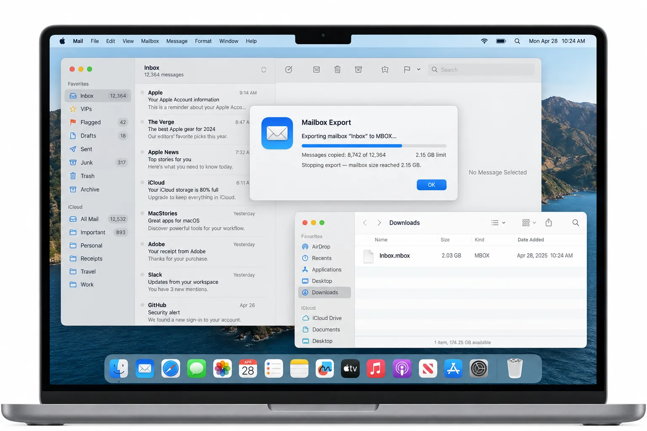The image size is (647, 431).
Task: Click the compose new message icon
Action: pos(289,69)
